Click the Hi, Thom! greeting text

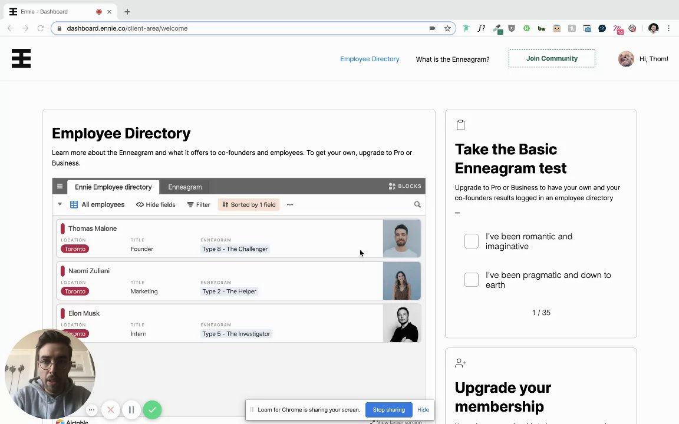coord(654,59)
